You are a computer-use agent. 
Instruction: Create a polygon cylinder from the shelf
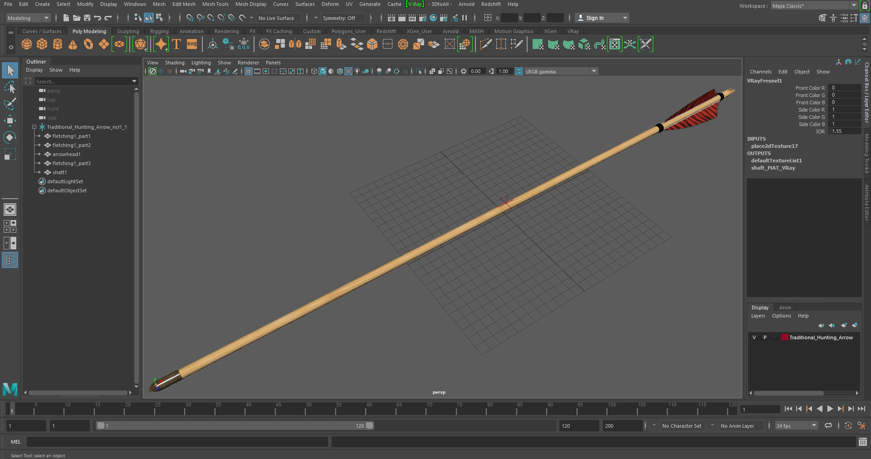coord(58,44)
